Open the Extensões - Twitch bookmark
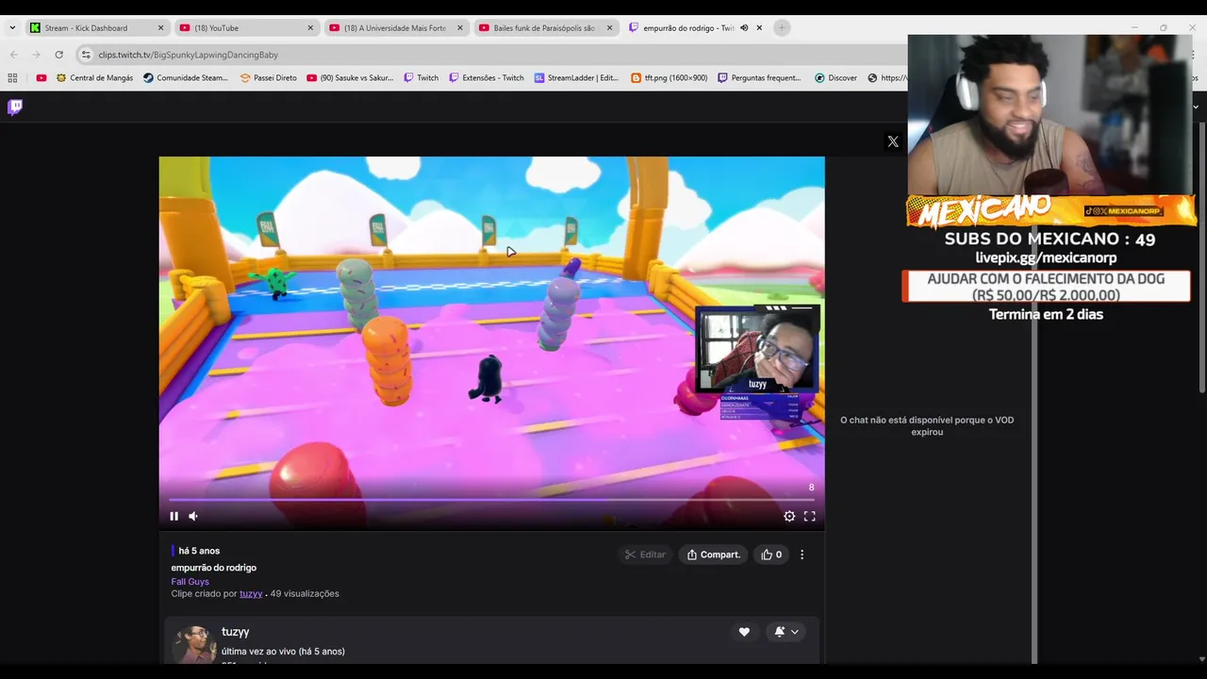 point(487,78)
